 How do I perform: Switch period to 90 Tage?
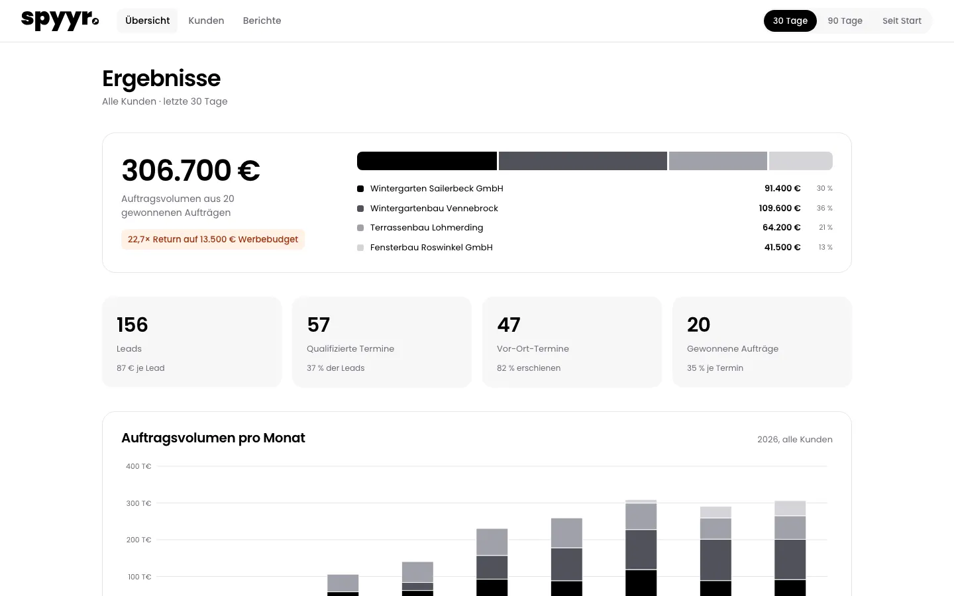(845, 21)
